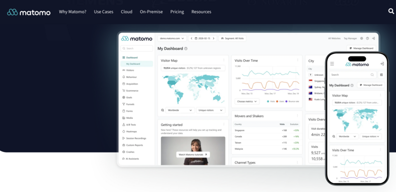Click 'Manage Dashboard' in the phone mockup
This screenshot has height=192, width=396.
click(371, 85)
